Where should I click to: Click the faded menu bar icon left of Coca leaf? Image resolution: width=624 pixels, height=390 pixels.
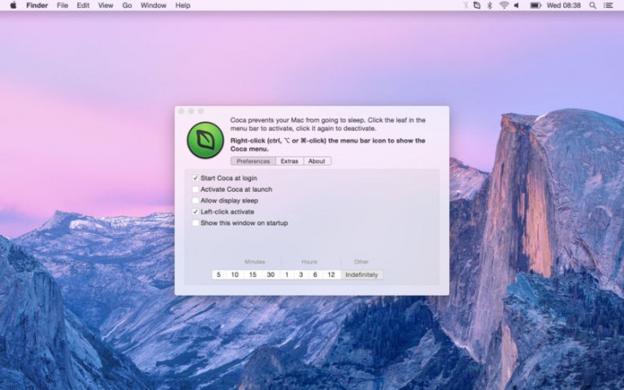tap(465, 5)
